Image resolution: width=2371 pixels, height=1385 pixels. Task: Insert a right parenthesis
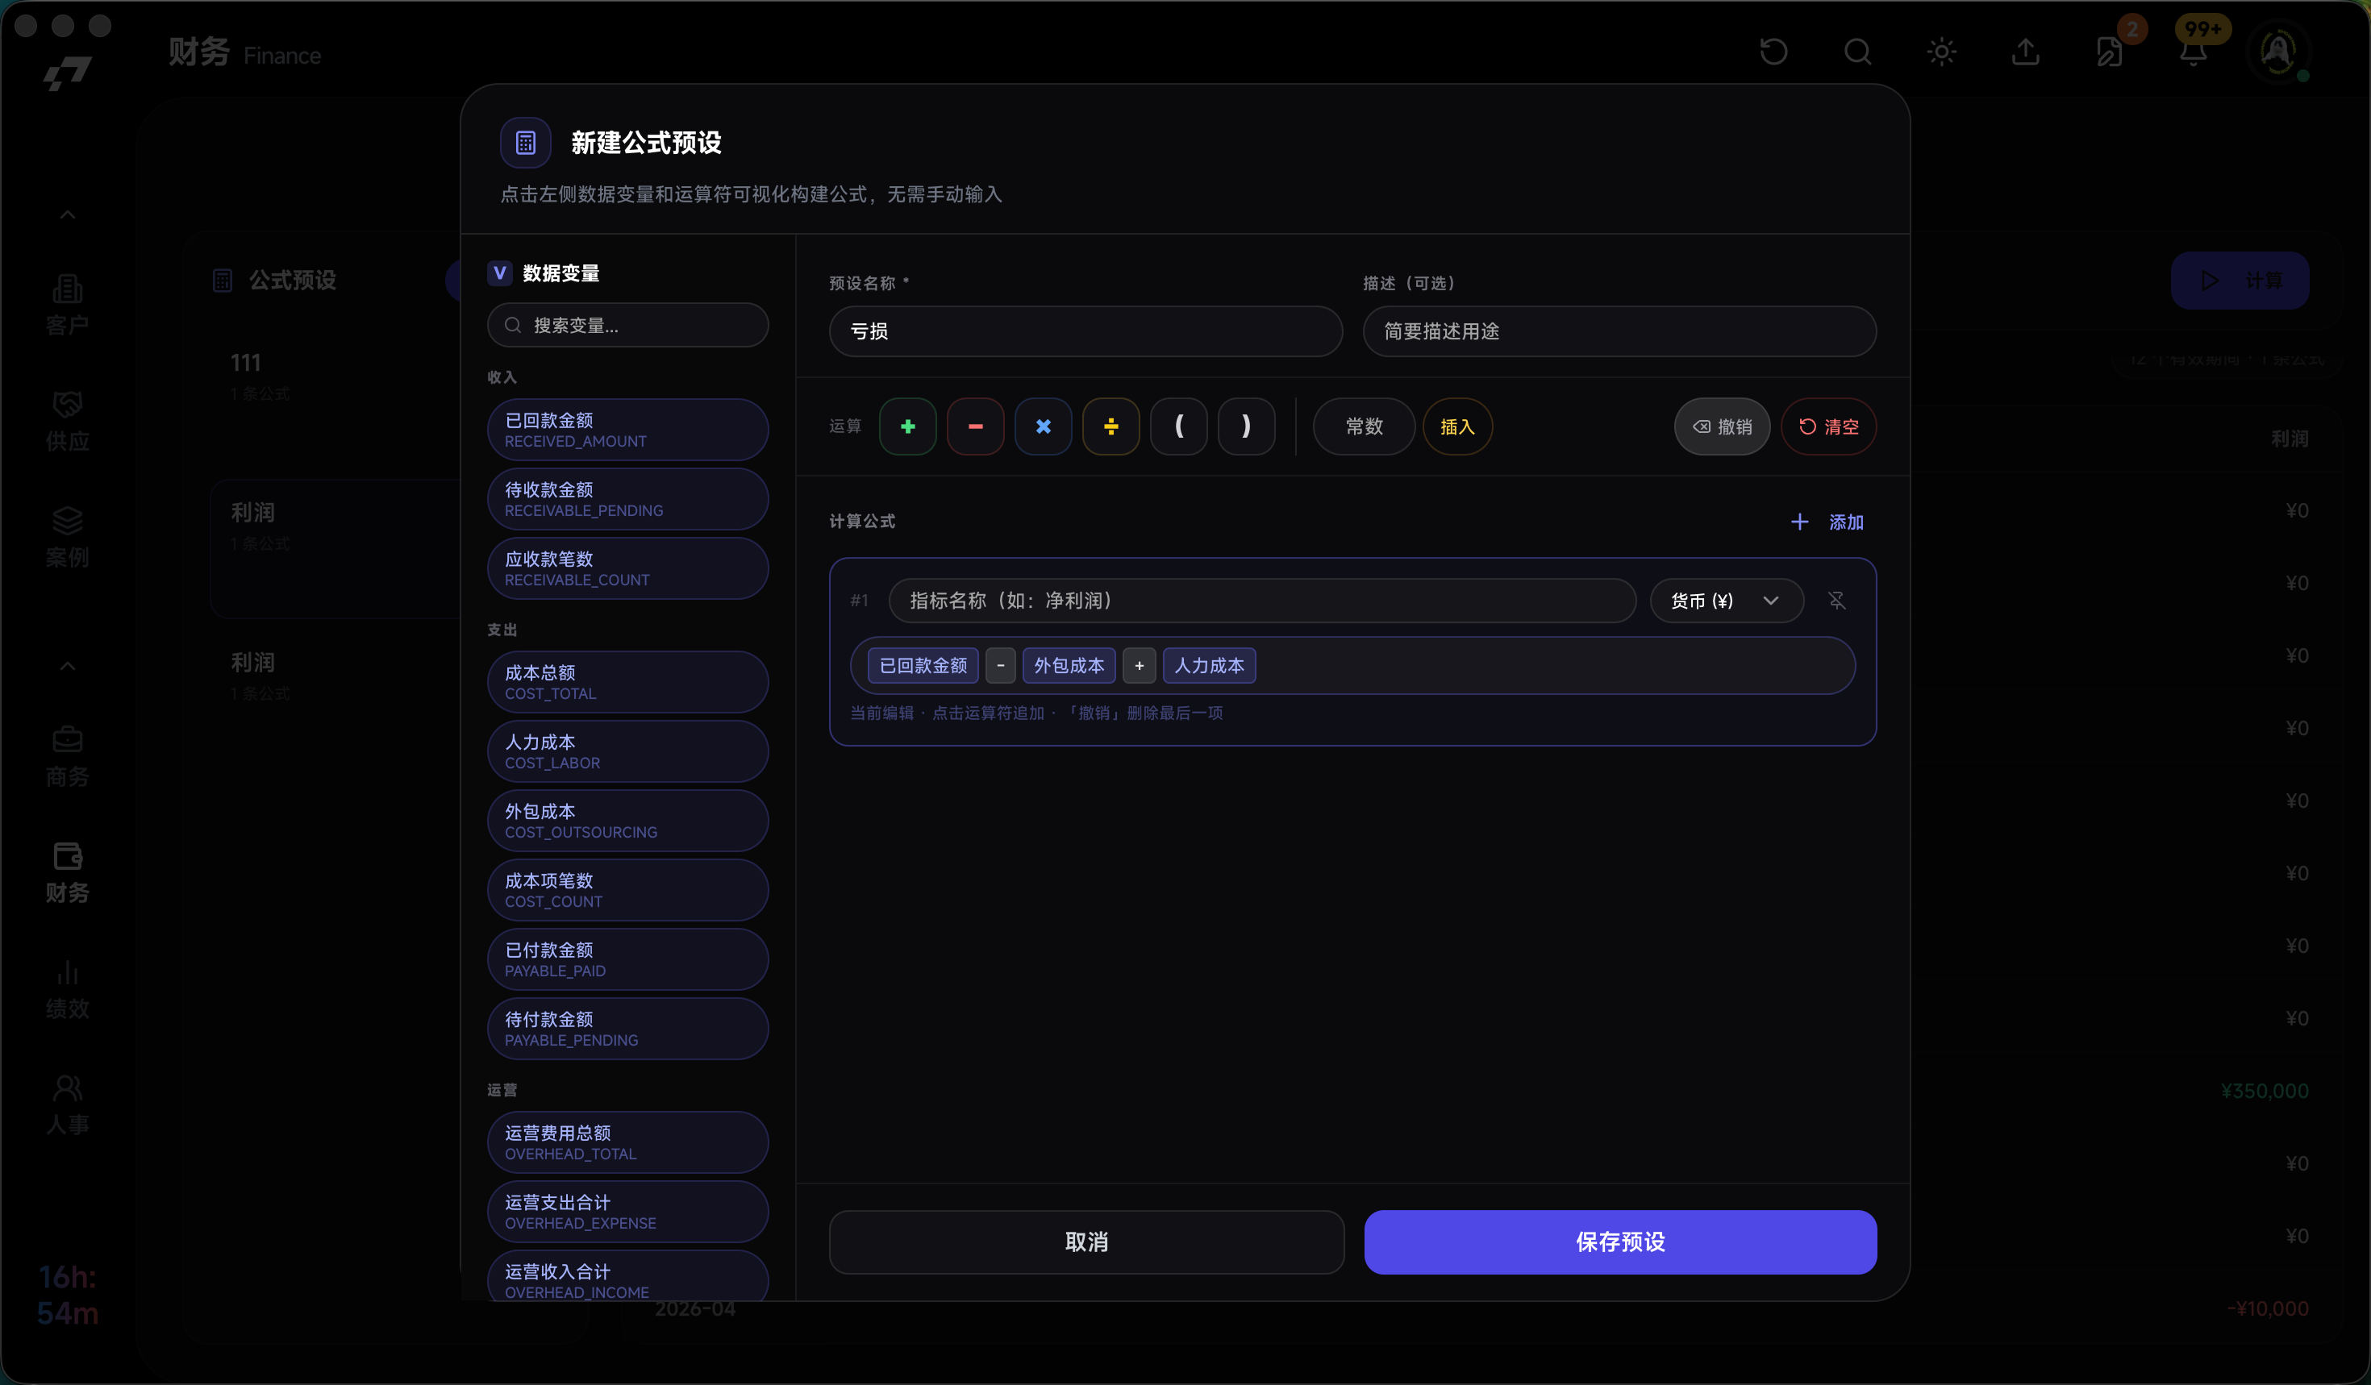tap(1247, 427)
